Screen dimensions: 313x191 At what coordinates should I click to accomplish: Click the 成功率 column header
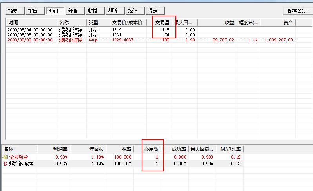coord(175,149)
